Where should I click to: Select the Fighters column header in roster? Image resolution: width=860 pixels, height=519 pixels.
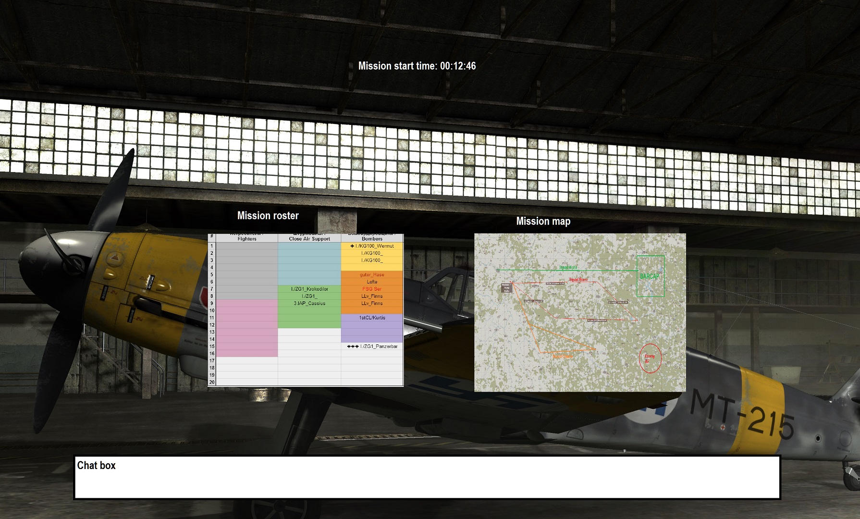click(x=247, y=238)
